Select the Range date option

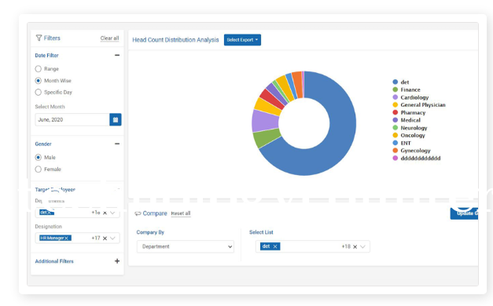(38, 69)
